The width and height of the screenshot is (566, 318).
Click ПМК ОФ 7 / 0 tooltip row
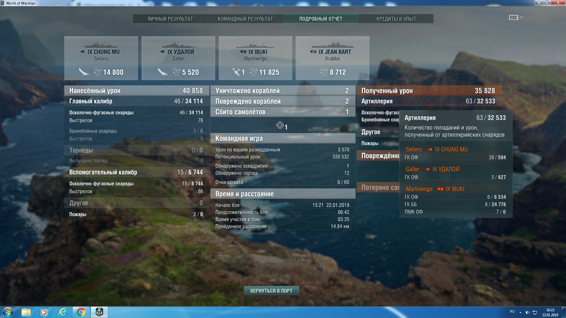455,212
